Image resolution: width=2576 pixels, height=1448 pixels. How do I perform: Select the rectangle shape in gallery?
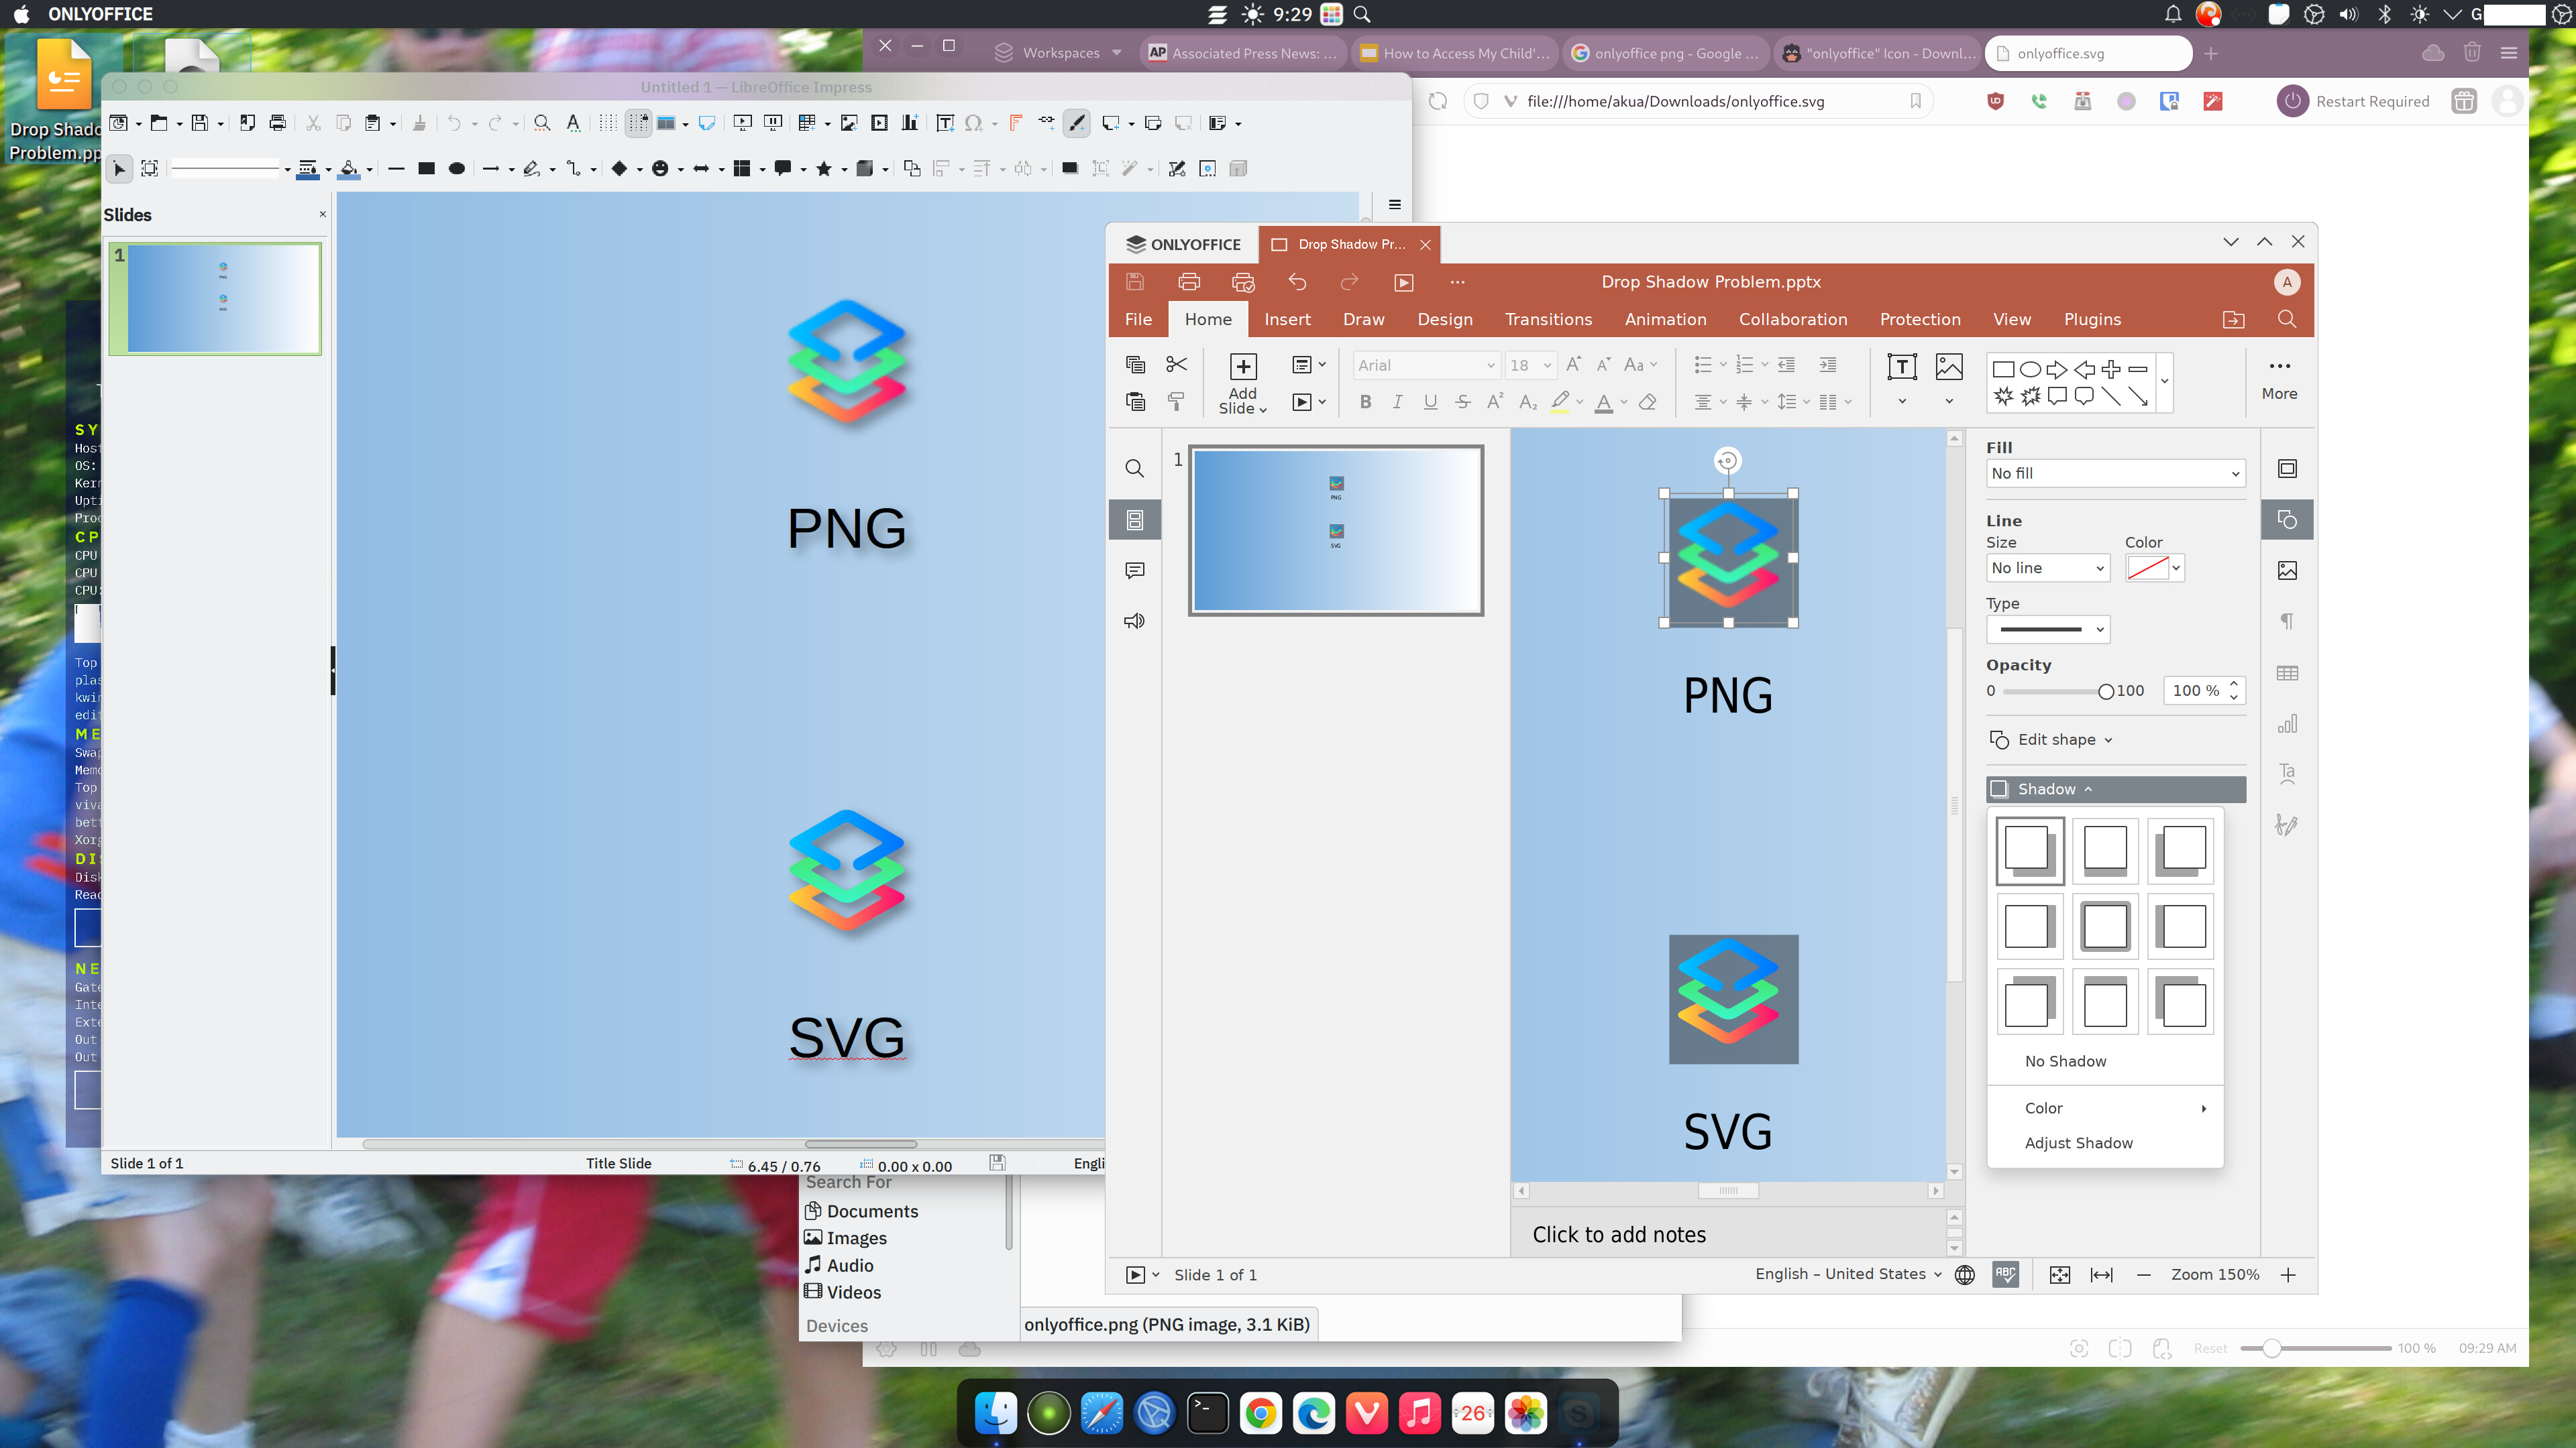[x=2003, y=370]
